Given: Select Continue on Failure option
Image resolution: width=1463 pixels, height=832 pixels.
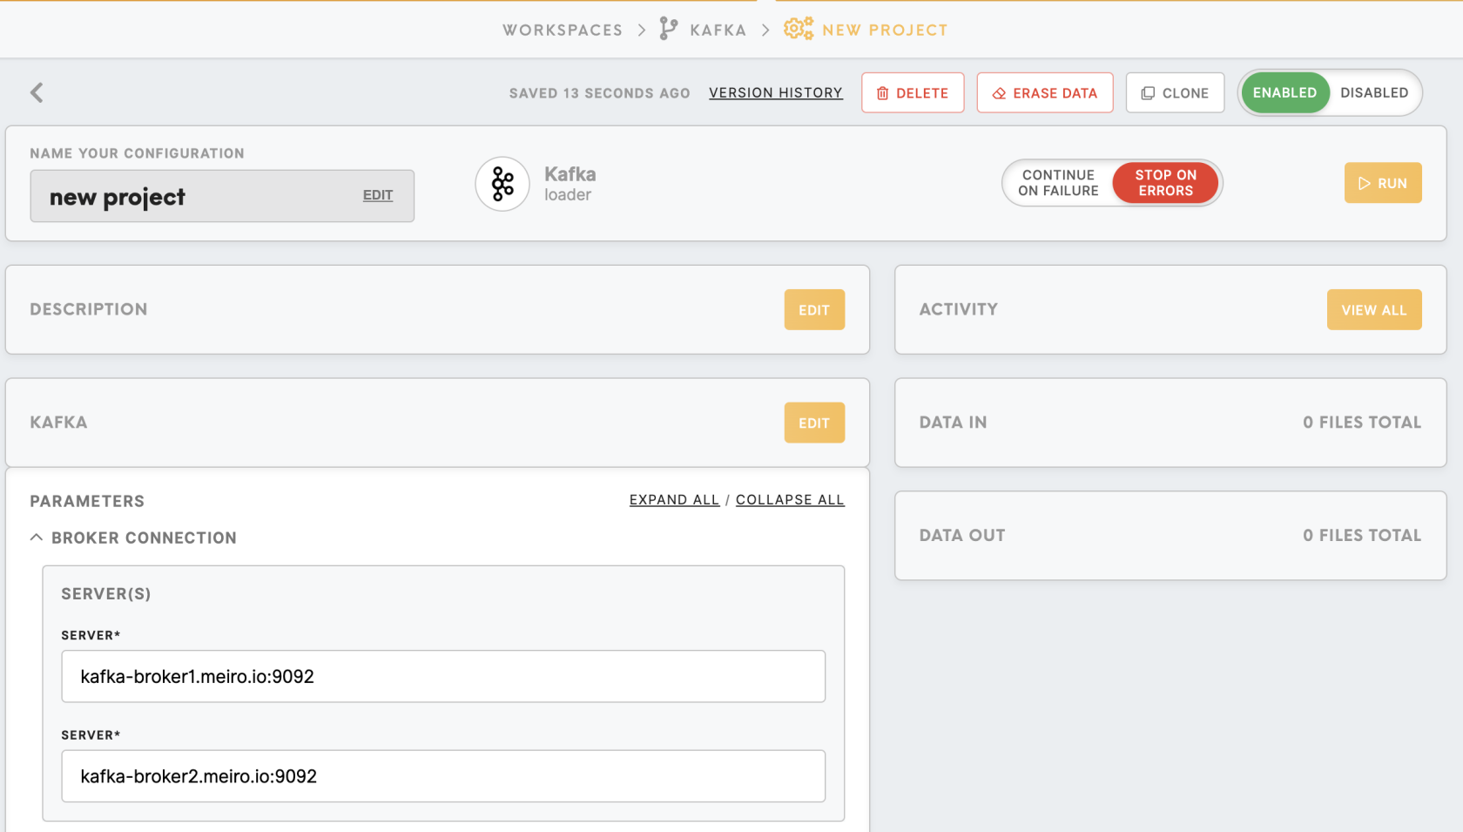Looking at the screenshot, I should [x=1058, y=183].
